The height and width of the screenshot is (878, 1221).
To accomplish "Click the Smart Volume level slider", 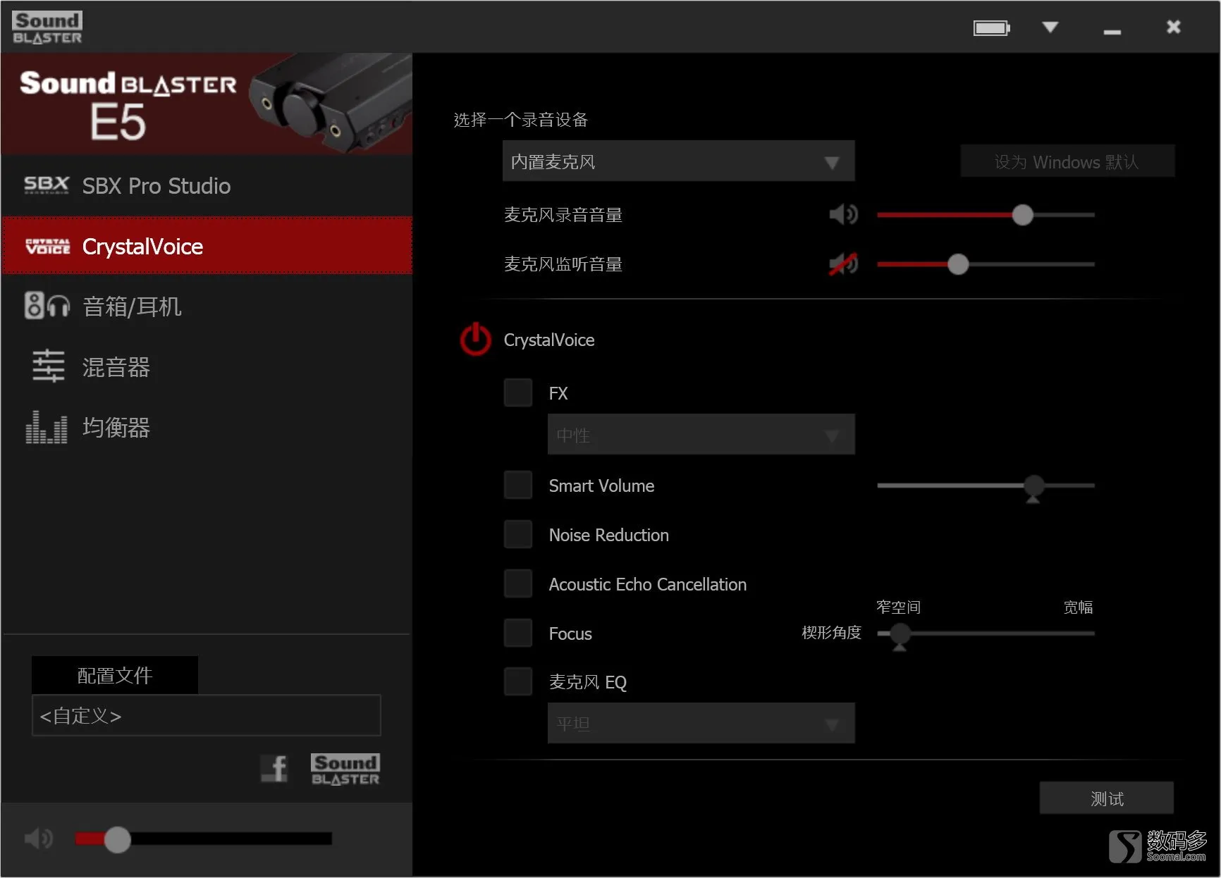I will click(x=986, y=486).
